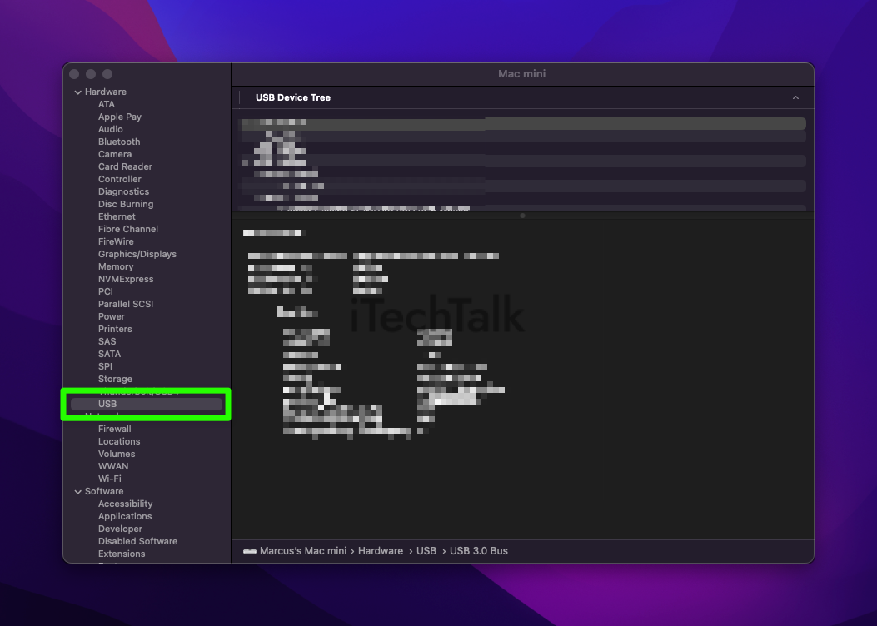877x626 pixels.
Task: Select Firewall in the sidebar
Action: coord(115,430)
